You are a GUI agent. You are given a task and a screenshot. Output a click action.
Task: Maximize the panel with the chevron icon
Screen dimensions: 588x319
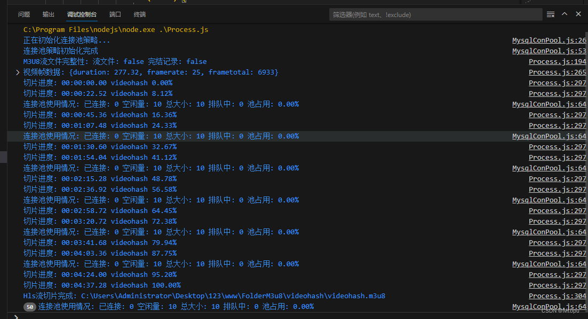(564, 14)
